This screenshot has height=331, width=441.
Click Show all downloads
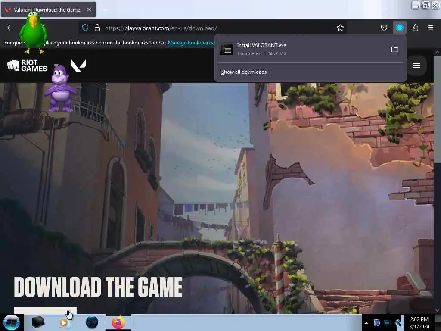244,72
